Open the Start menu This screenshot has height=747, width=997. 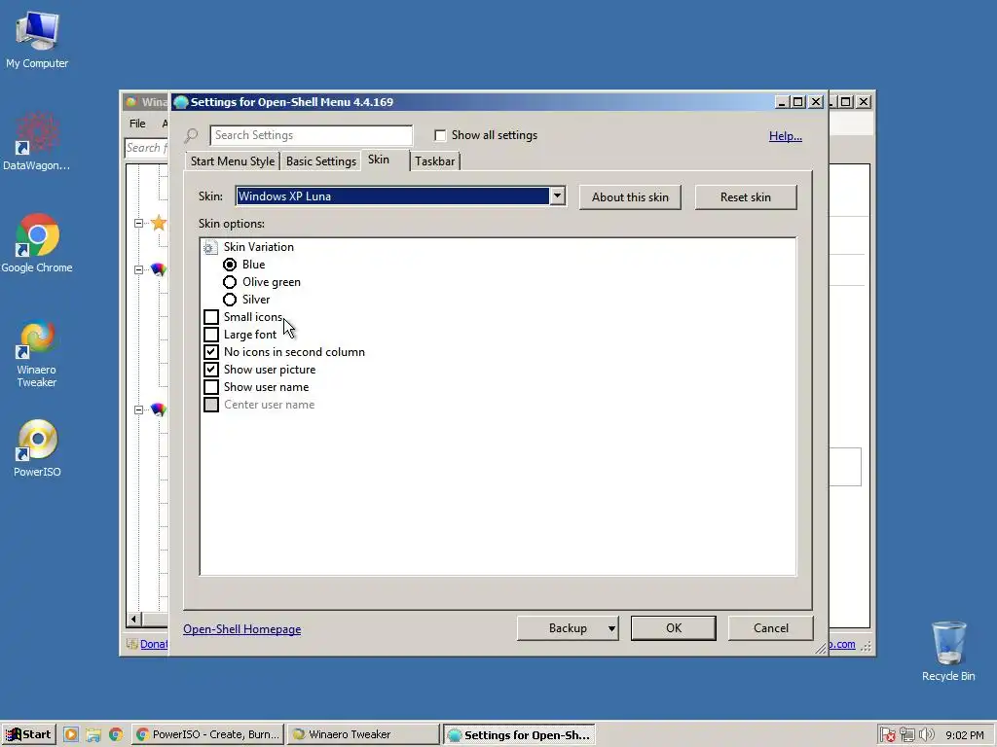point(28,734)
